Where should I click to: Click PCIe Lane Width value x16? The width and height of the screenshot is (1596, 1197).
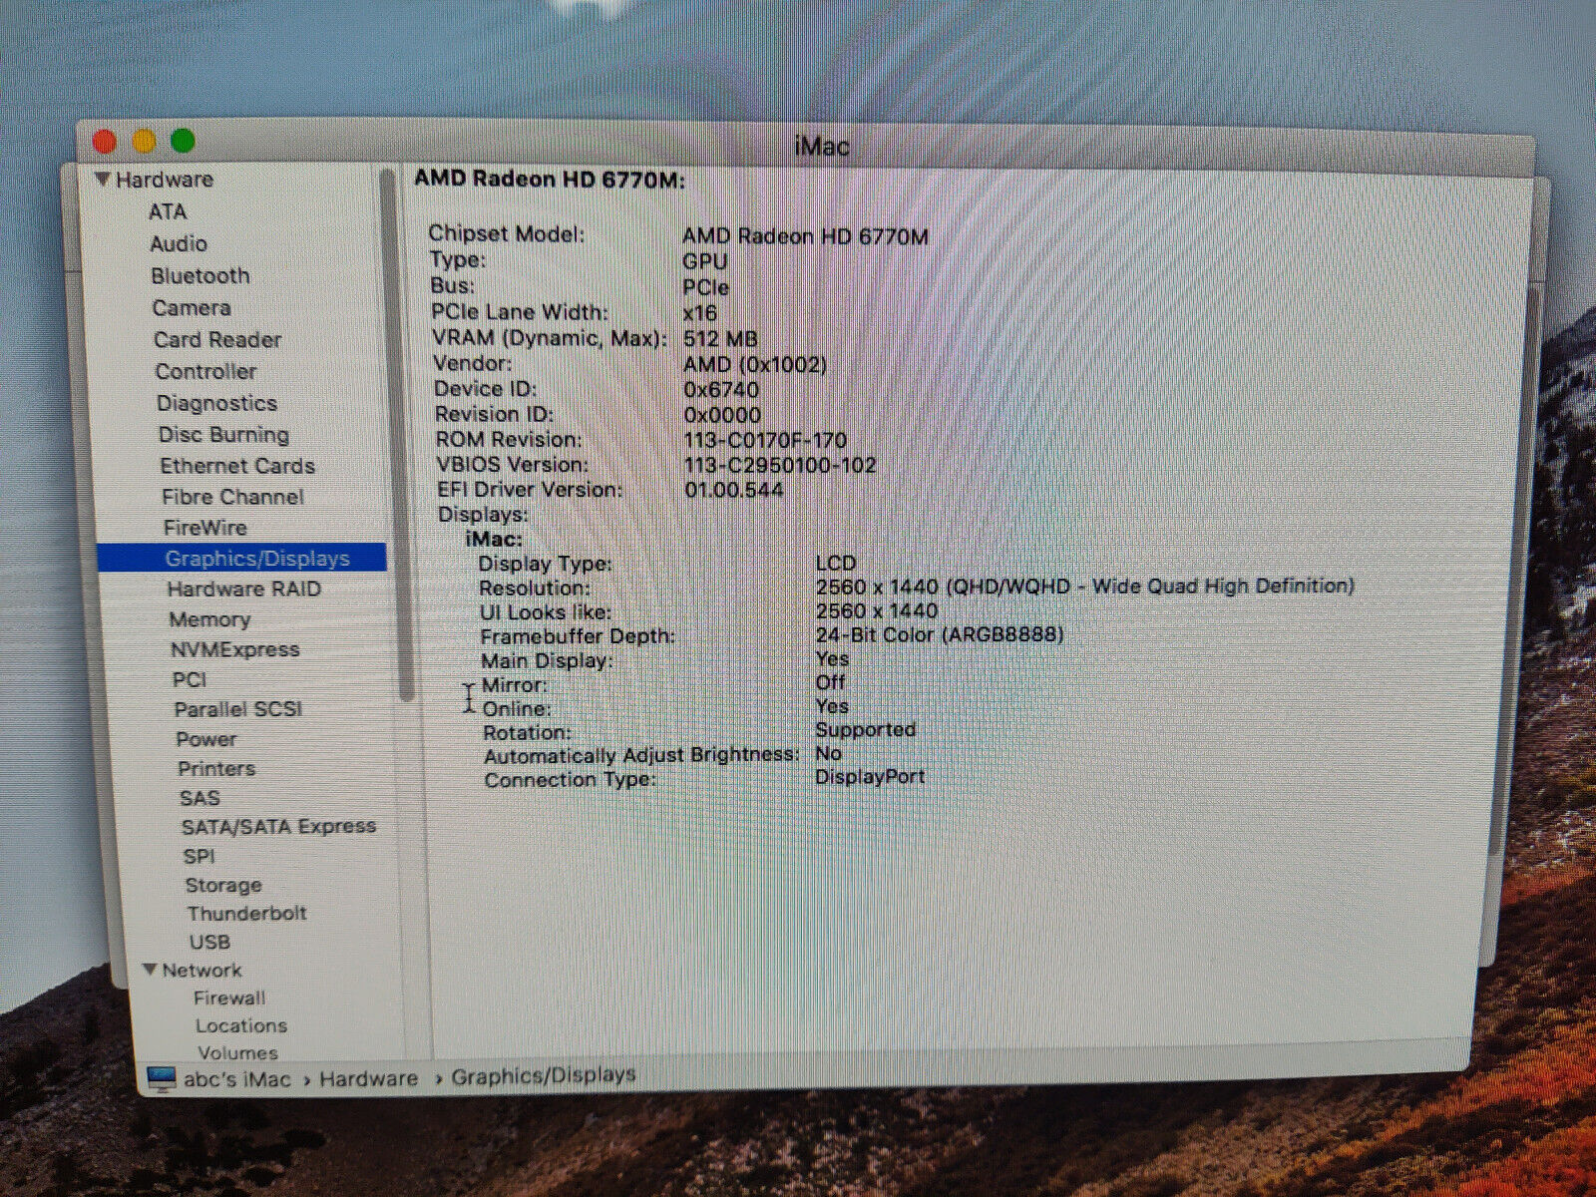click(700, 312)
